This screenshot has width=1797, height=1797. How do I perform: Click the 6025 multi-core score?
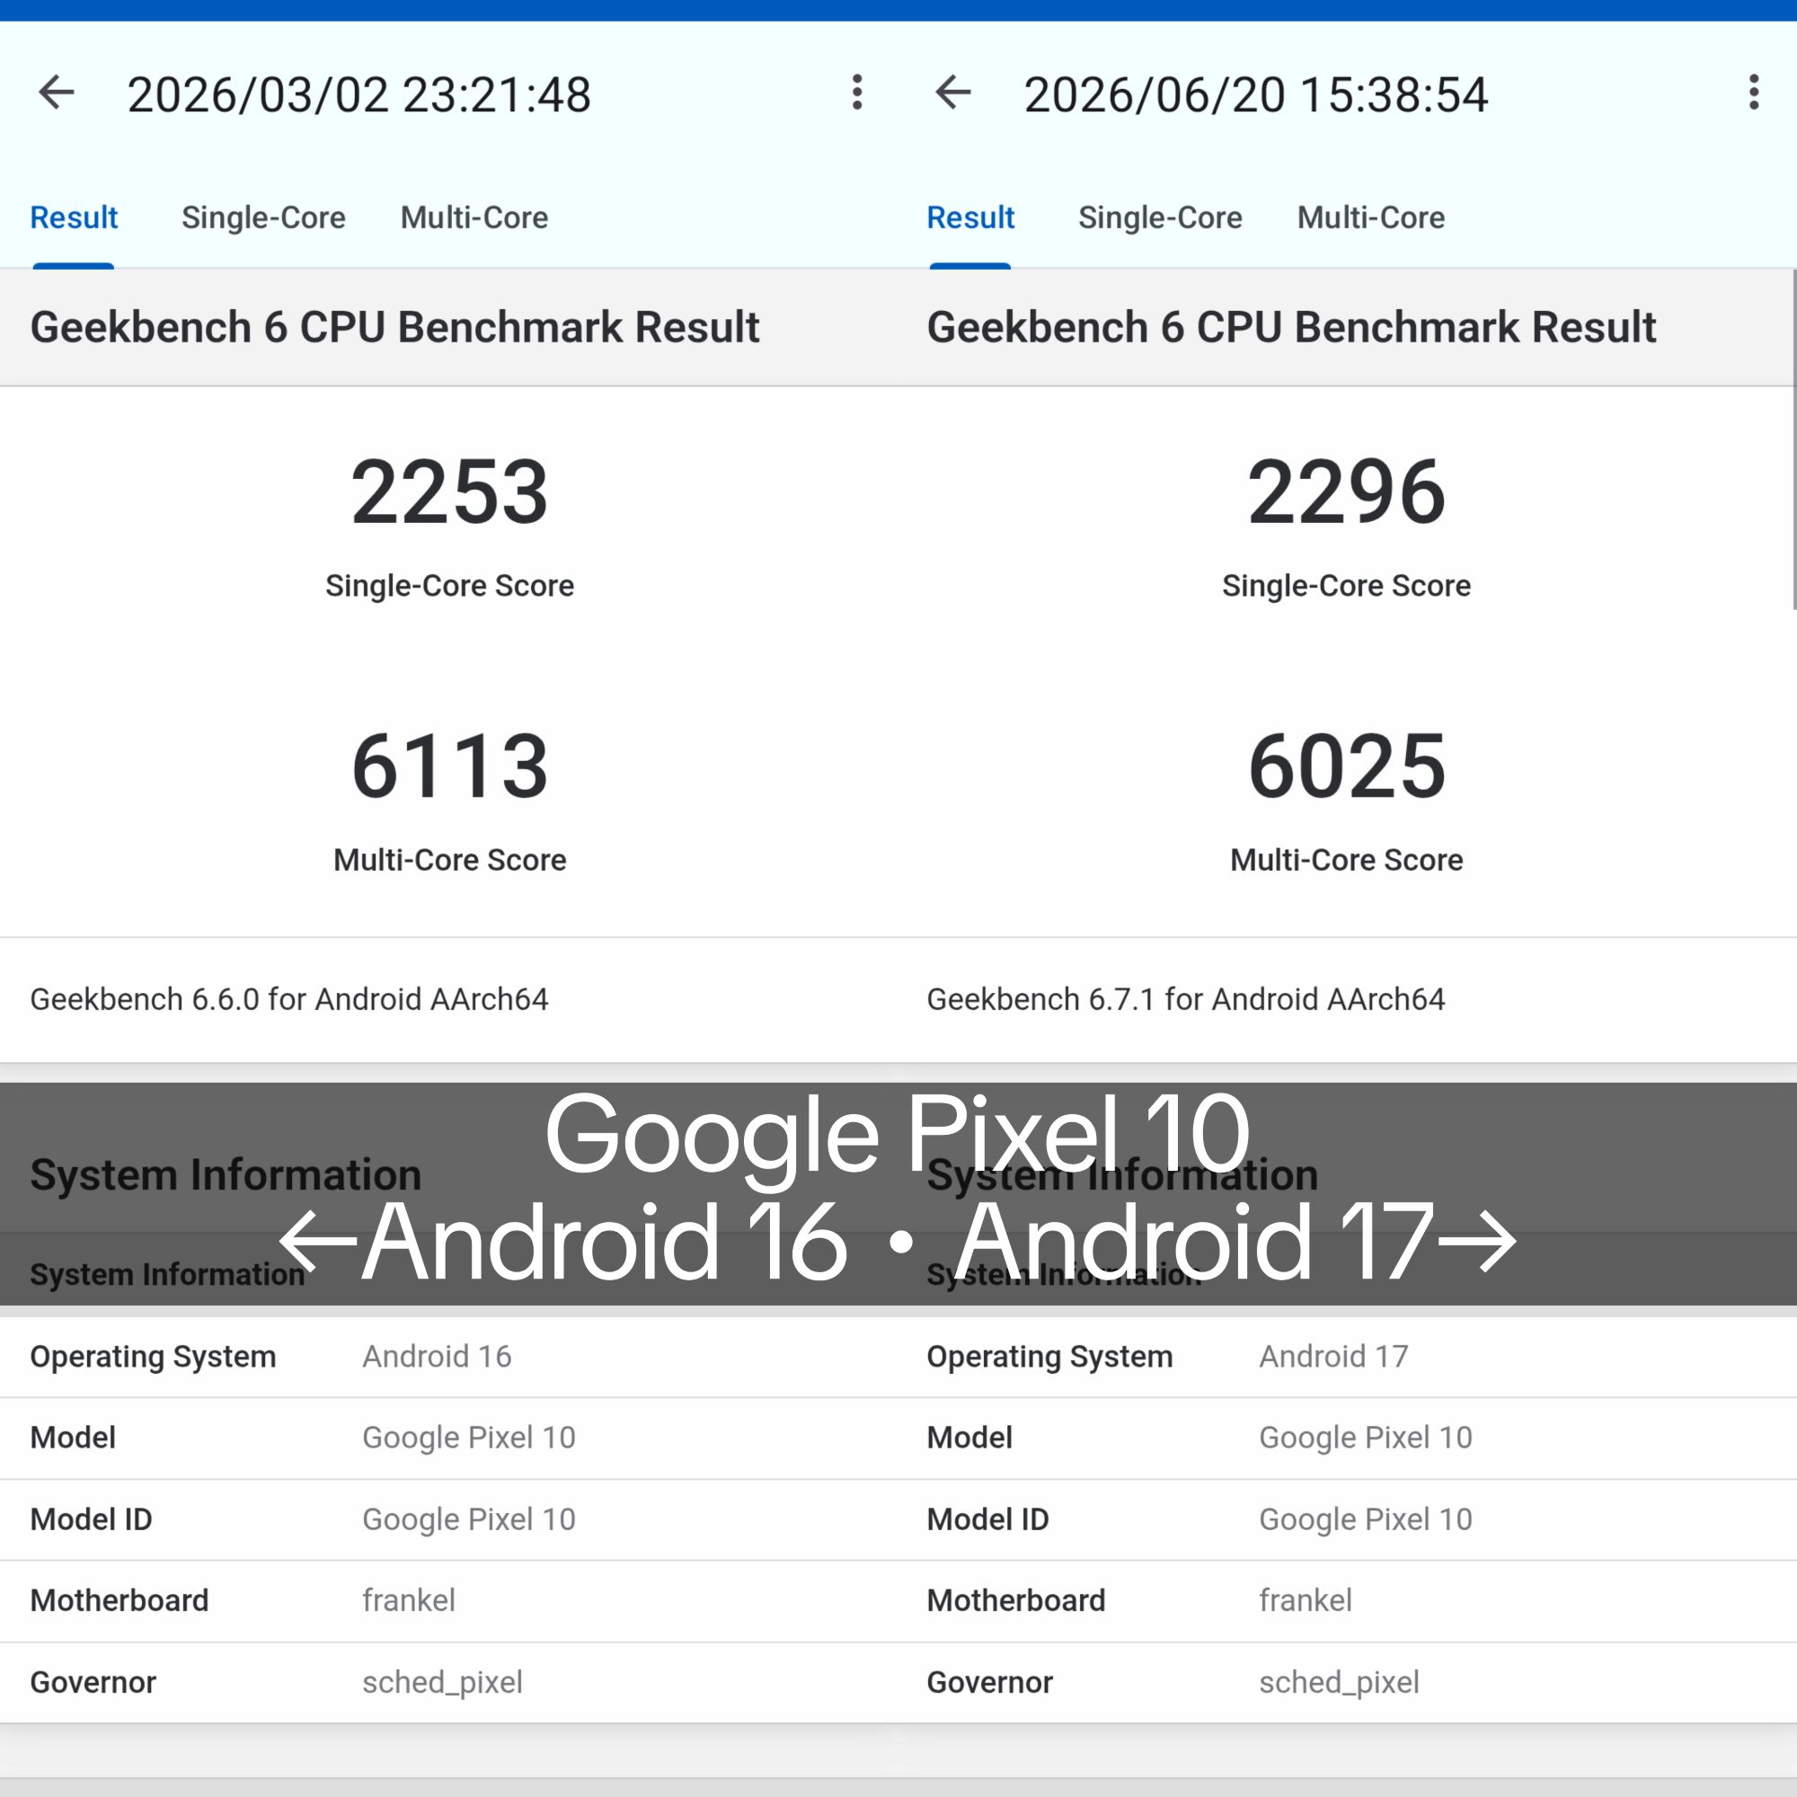(x=1346, y=766)
